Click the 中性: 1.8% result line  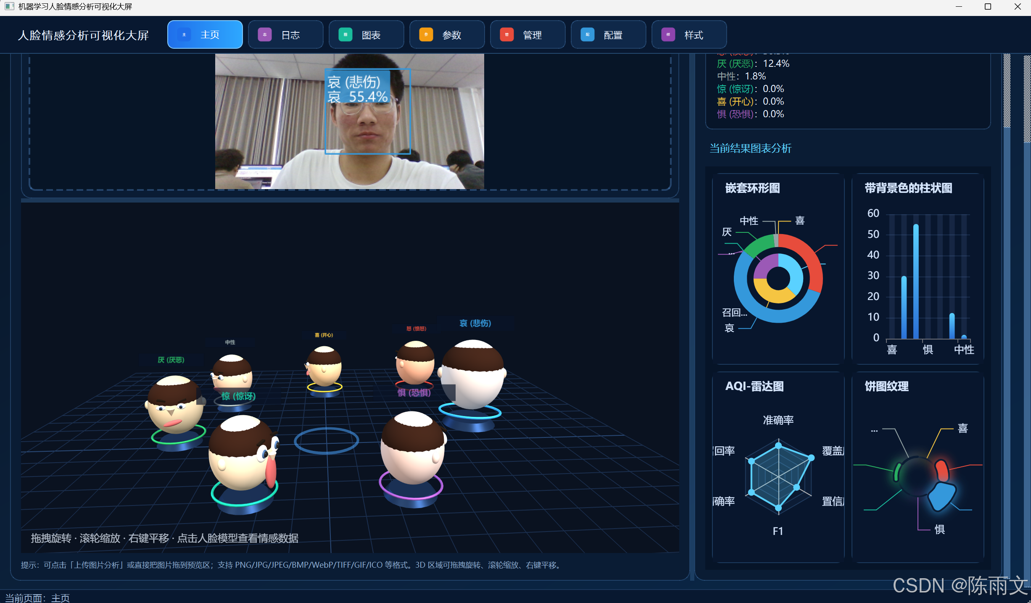pos(741,76)
